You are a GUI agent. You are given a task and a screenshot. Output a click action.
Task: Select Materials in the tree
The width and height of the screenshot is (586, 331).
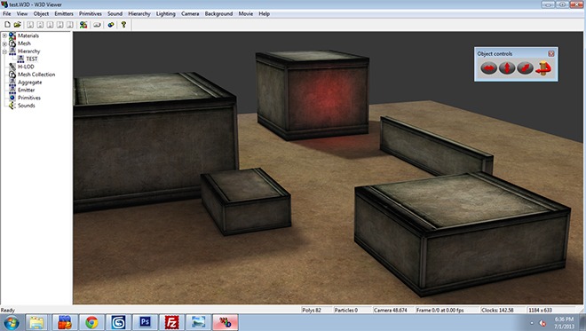[x=28, y=35]
